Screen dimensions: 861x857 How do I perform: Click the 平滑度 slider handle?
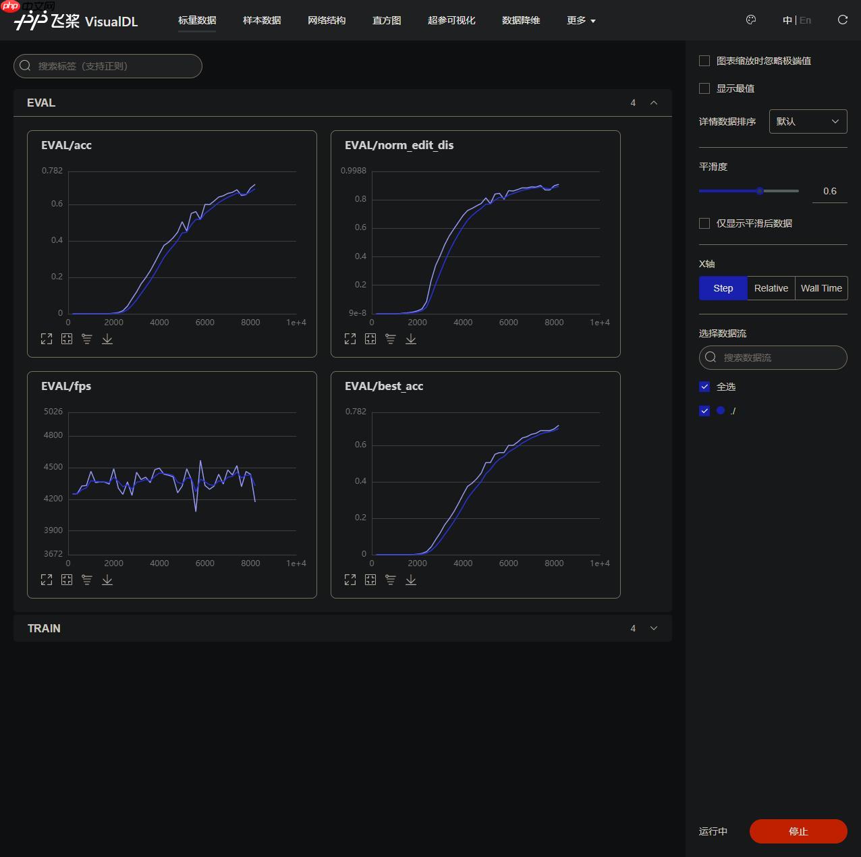point(760,191)
